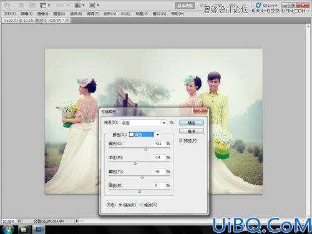Screen dimensions: 312x234
Task: Confirm with the 确定 button
Action: point(192,123)
